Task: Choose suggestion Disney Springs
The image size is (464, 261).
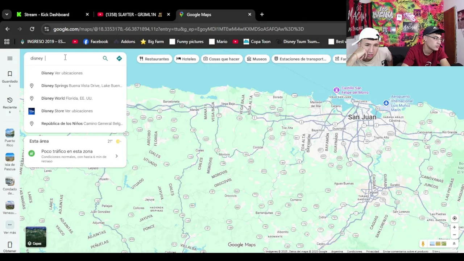Action: [x=75, y=86]
